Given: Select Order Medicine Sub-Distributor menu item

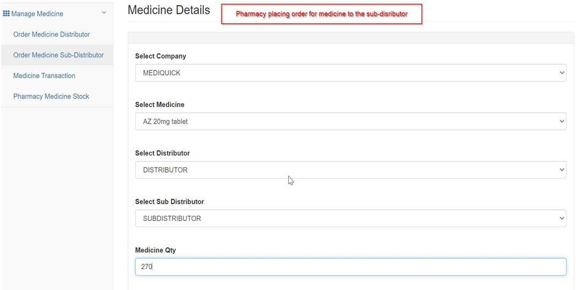Looking at the screenshot, I should click(58, 55).
